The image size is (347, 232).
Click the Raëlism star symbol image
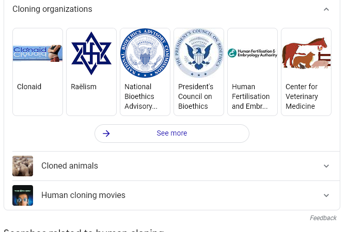pyautogui.click(x=91, y=53)
